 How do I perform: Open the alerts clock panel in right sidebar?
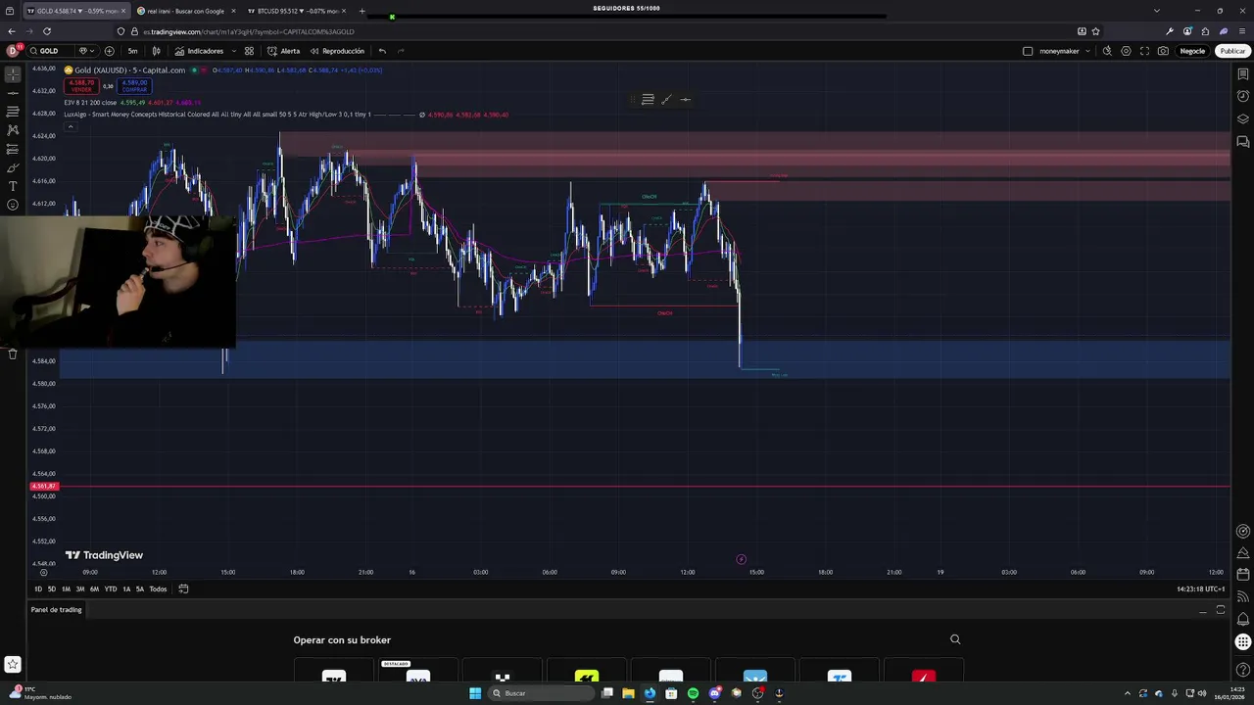pyautogui.click(x=1243, y=96)
